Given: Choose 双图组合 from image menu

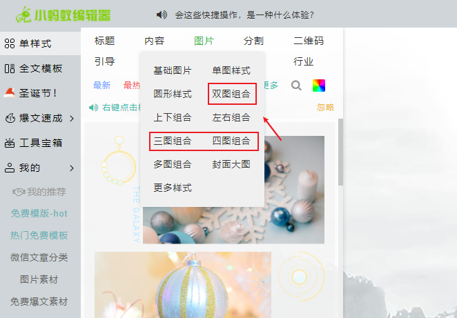Looking at the screenshot, I should point(231,94).
